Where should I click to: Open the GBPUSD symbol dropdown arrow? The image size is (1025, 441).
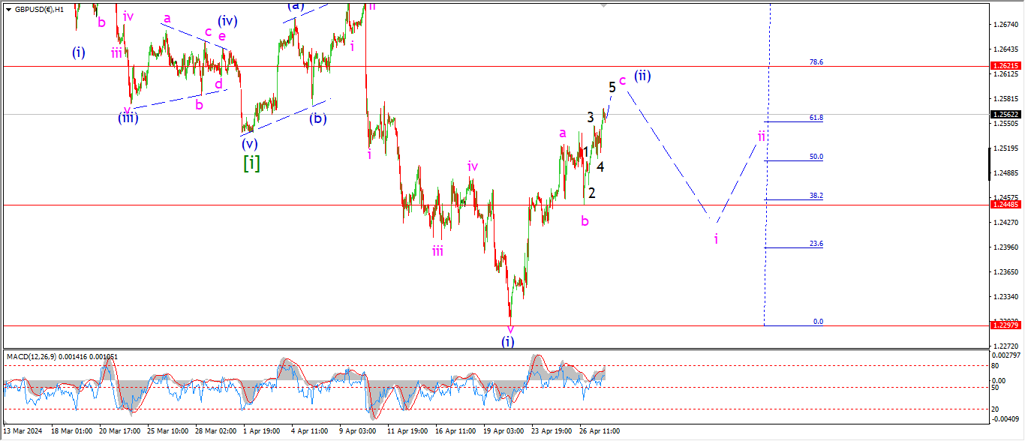(8, 10)
